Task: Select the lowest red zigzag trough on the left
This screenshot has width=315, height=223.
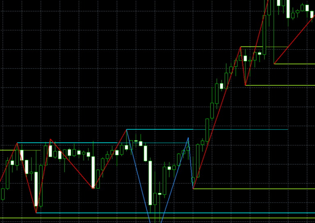Action: tap(36, 212)
